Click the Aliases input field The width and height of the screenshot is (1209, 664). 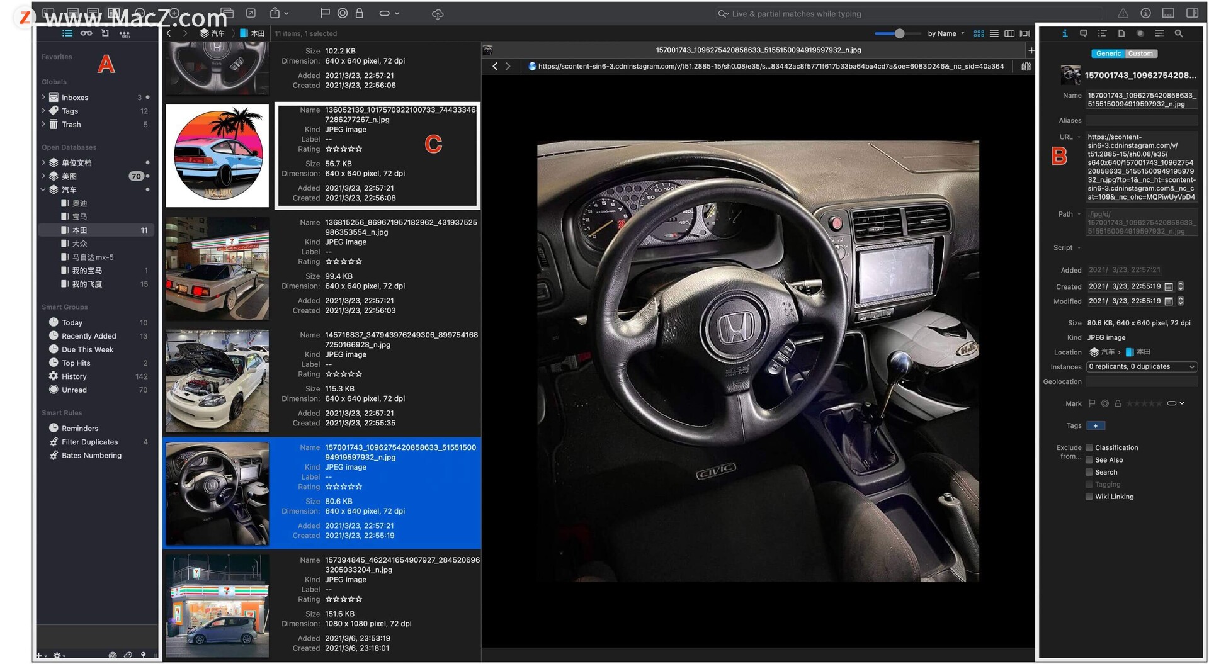(x=1142, y=120)
